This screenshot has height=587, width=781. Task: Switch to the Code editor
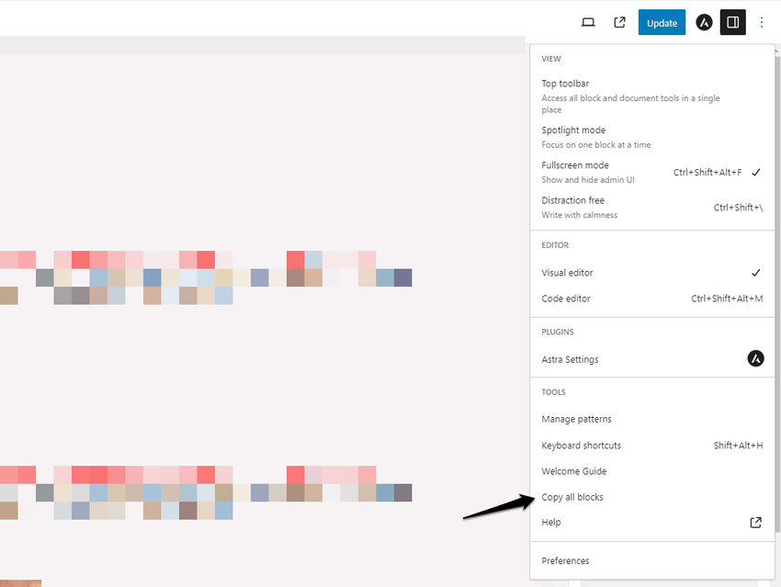point(566,299)
